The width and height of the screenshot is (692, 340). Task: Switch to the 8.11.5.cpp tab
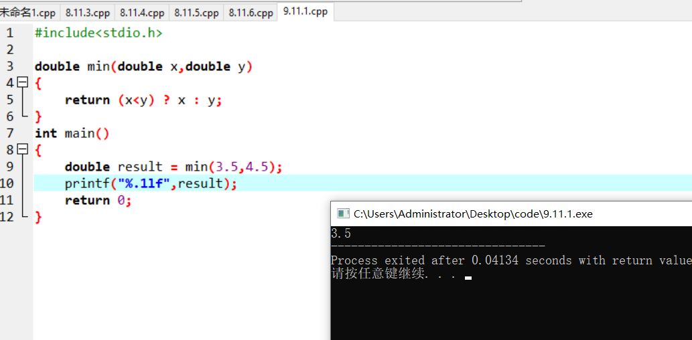click(x=196, y=13)
